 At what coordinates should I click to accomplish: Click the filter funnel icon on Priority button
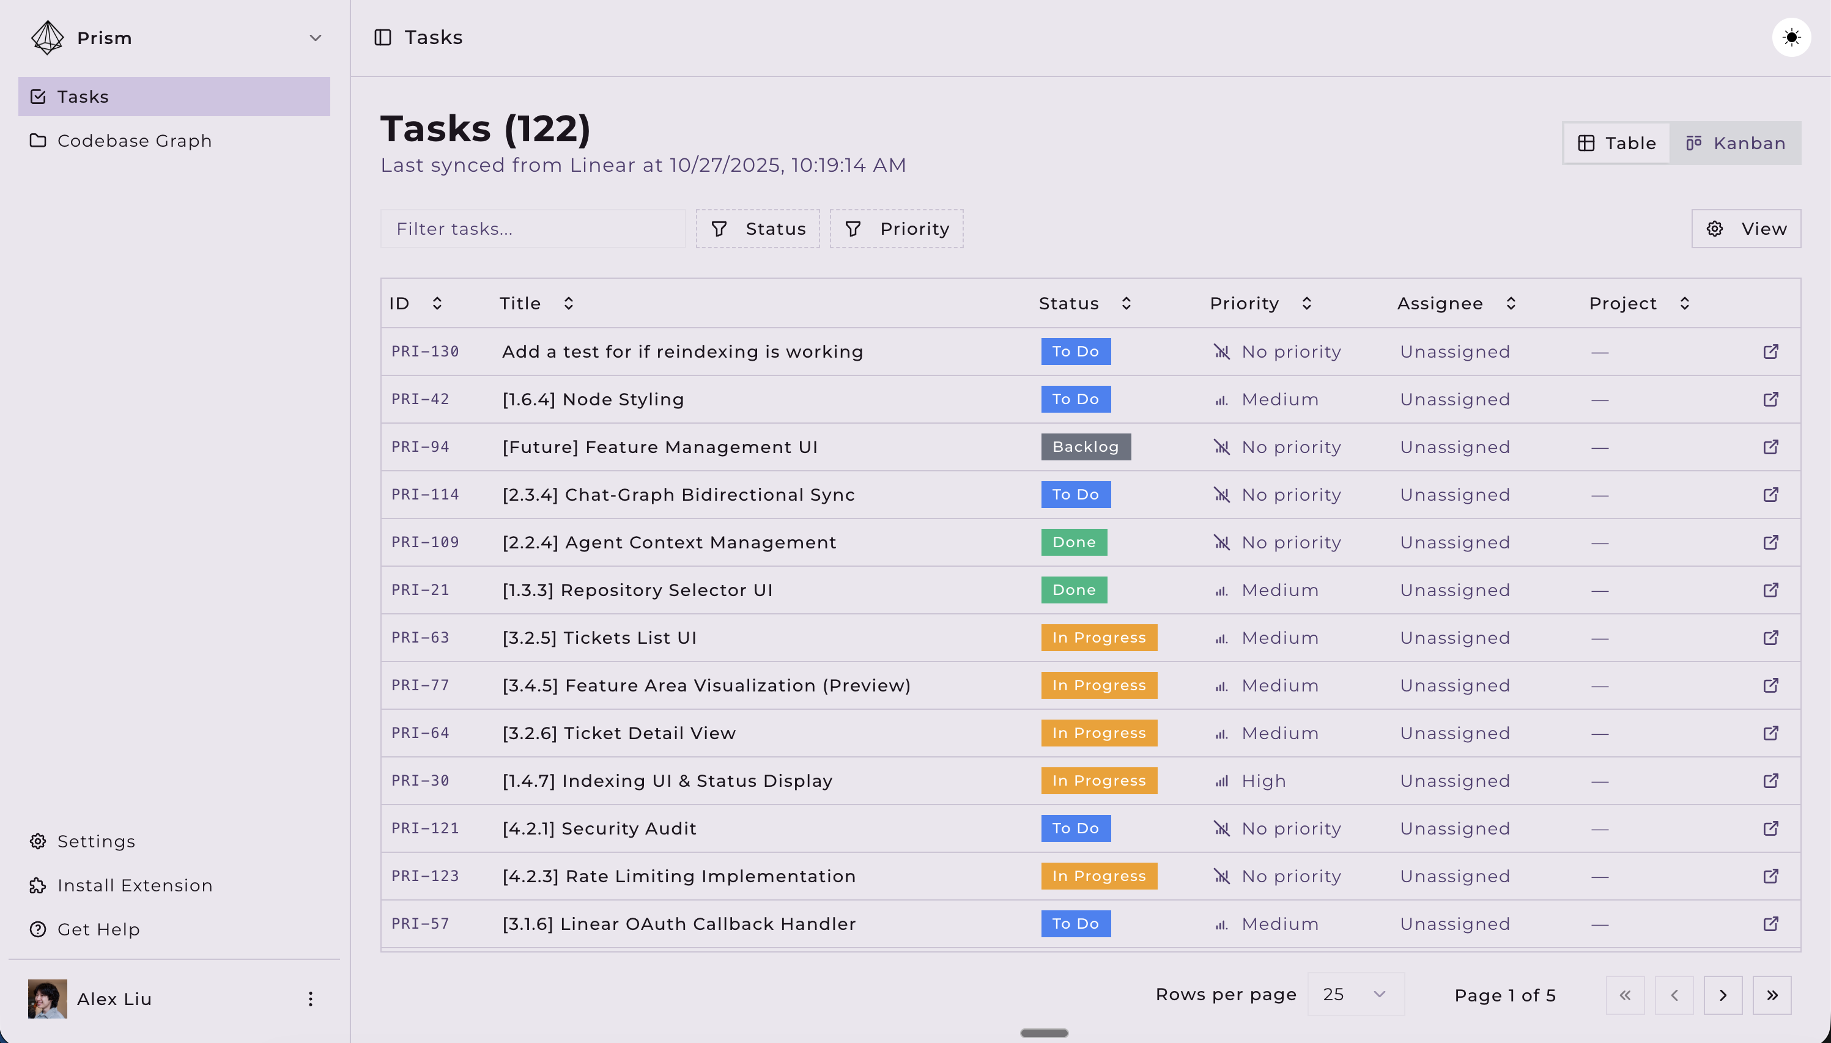(853, 229)
